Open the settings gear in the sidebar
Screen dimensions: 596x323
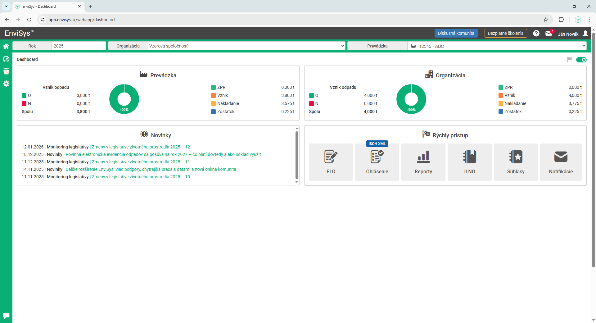(x=6, y=83)
